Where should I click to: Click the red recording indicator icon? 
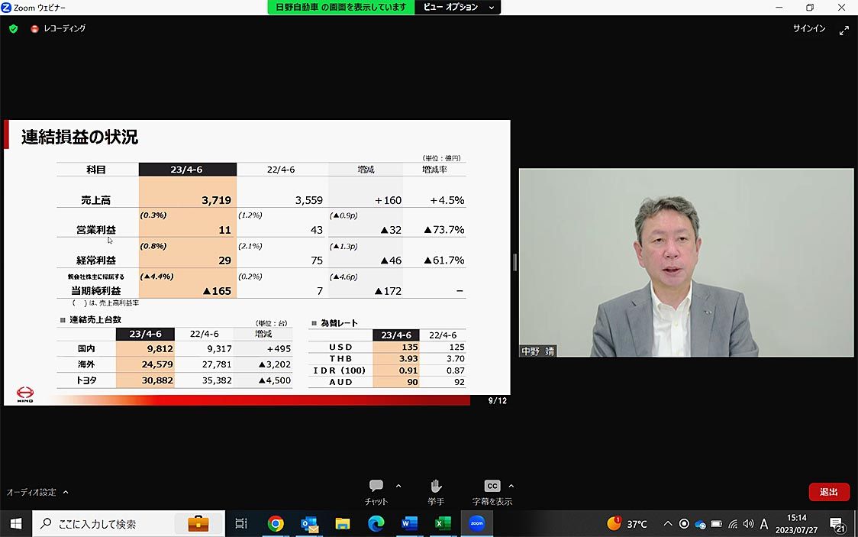tap(34, 29)
